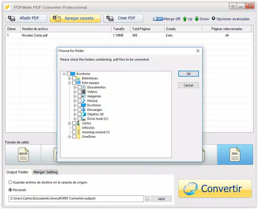This screenshot has height=209, width=258.
Task: Click the Disco local drive icon
Action: click(84, 119)
